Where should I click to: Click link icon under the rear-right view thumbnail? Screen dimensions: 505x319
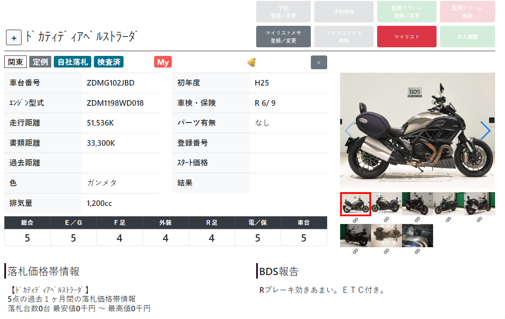click(x=479, y=220)
